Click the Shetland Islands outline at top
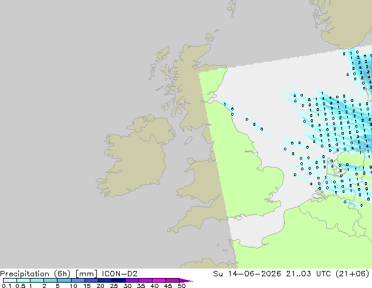This screenshot has height=288, width=372. click(232, 8)
